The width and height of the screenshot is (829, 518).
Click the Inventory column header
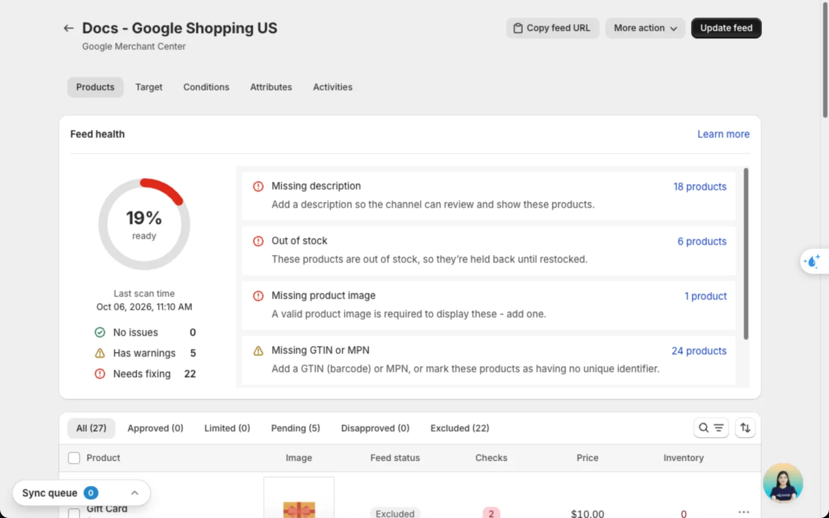click(683, 458)
